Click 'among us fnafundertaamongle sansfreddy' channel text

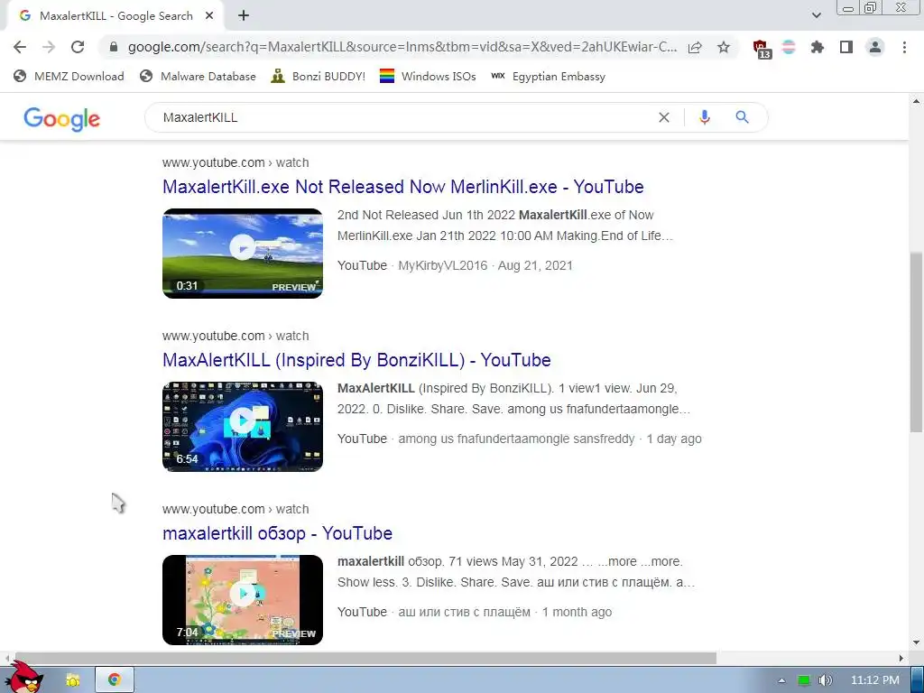pos(516,439)
